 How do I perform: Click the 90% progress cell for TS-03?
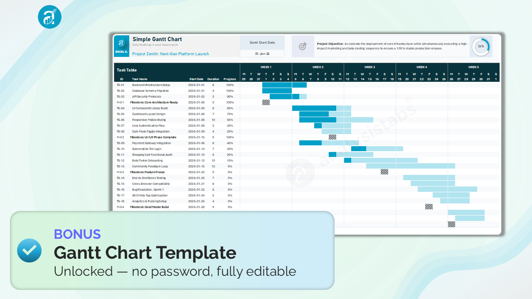click(230, 96)
